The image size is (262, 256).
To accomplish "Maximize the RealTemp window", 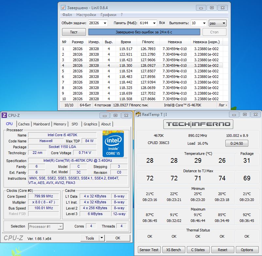I will [x=245, y=115].
